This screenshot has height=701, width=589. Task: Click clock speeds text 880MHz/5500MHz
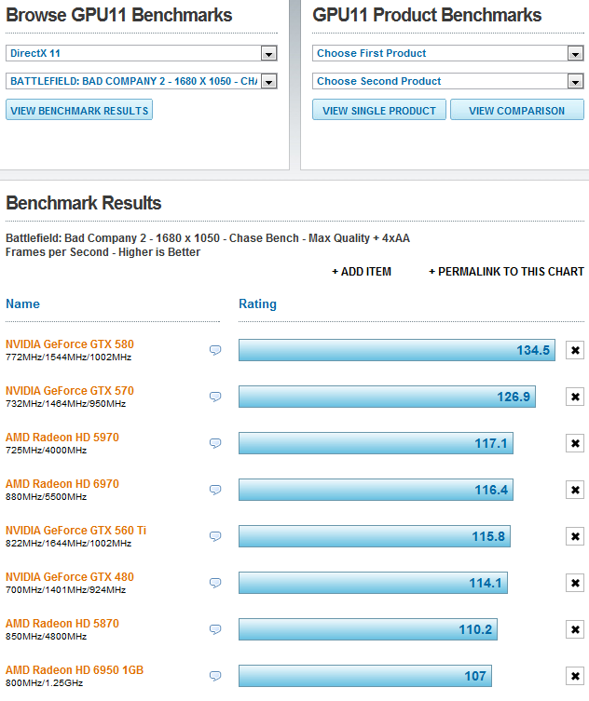46,497
